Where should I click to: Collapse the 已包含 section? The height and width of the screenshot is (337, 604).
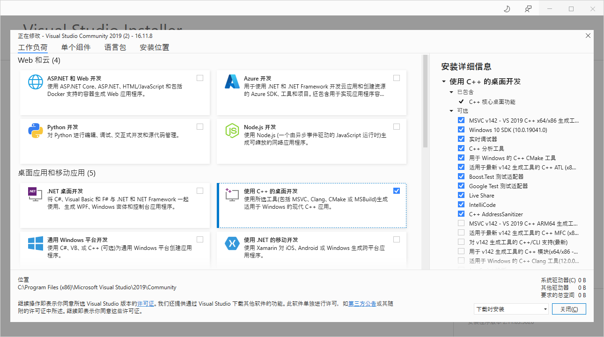452,92
